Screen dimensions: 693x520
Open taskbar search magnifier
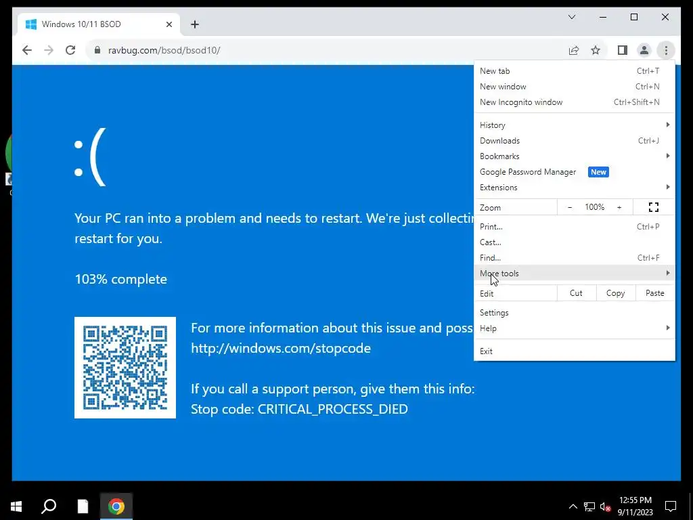[x=49, y=506]
